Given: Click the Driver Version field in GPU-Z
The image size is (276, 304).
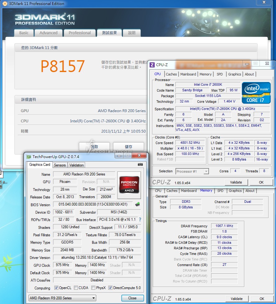Looking at the screenshot, I should click(97, 257).
